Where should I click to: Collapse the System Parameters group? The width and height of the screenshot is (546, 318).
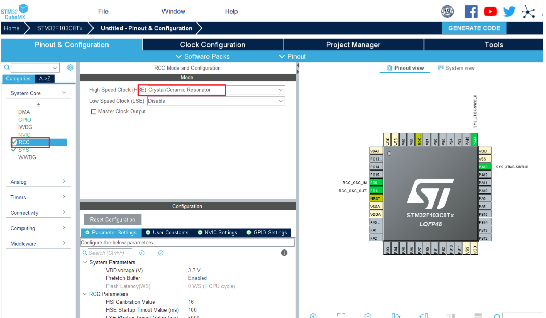85,262
